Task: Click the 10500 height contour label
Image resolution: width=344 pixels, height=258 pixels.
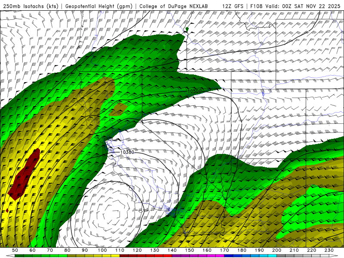Action: pos(194,91)
